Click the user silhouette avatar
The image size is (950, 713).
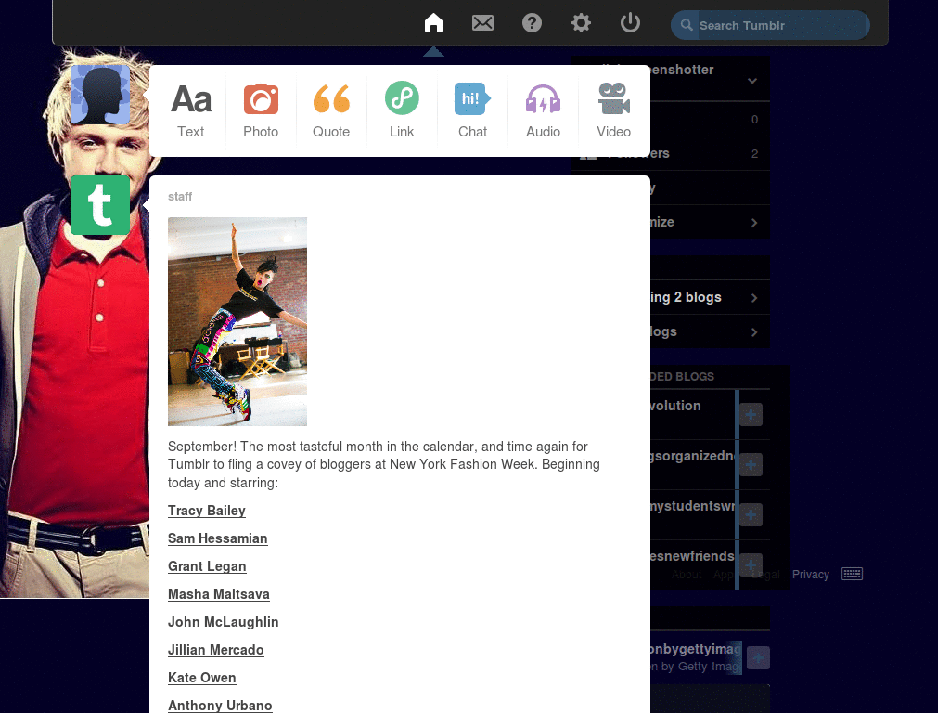100,95
